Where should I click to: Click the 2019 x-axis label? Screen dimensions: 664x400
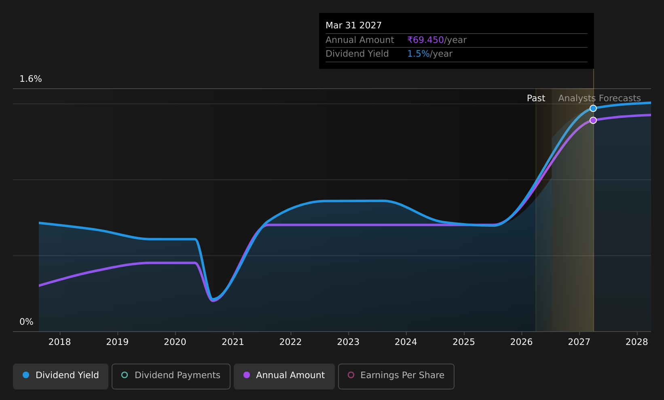pos(117,342)
